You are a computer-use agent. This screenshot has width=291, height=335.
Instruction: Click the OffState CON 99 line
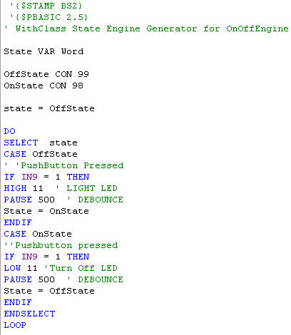pos(46,74)
